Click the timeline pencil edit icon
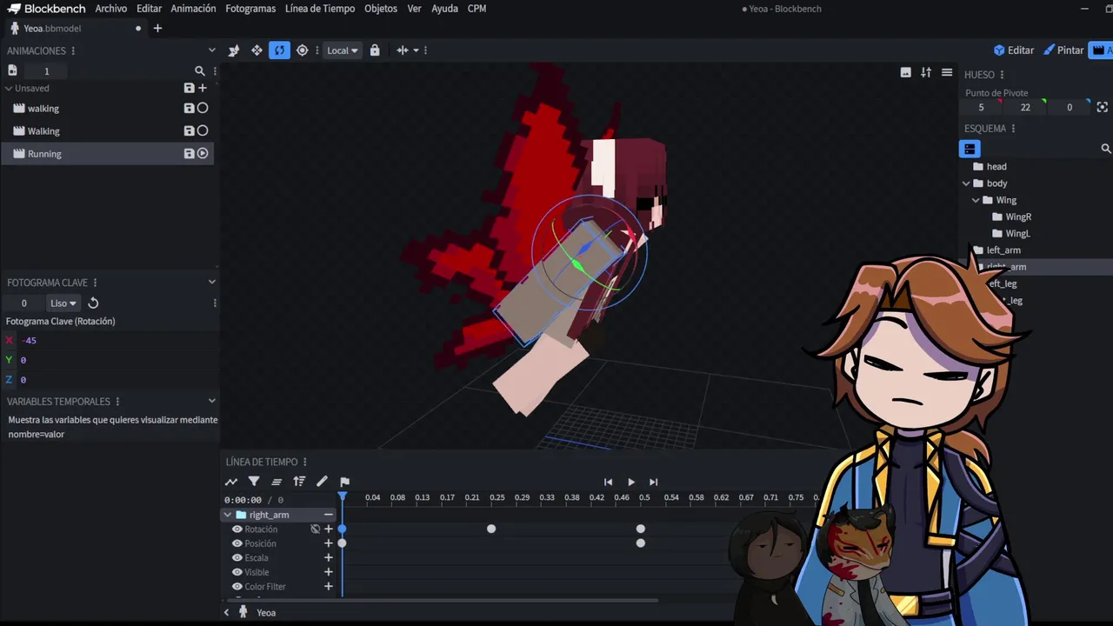This screenshot has height=626, width=1113. click(322, 482)
